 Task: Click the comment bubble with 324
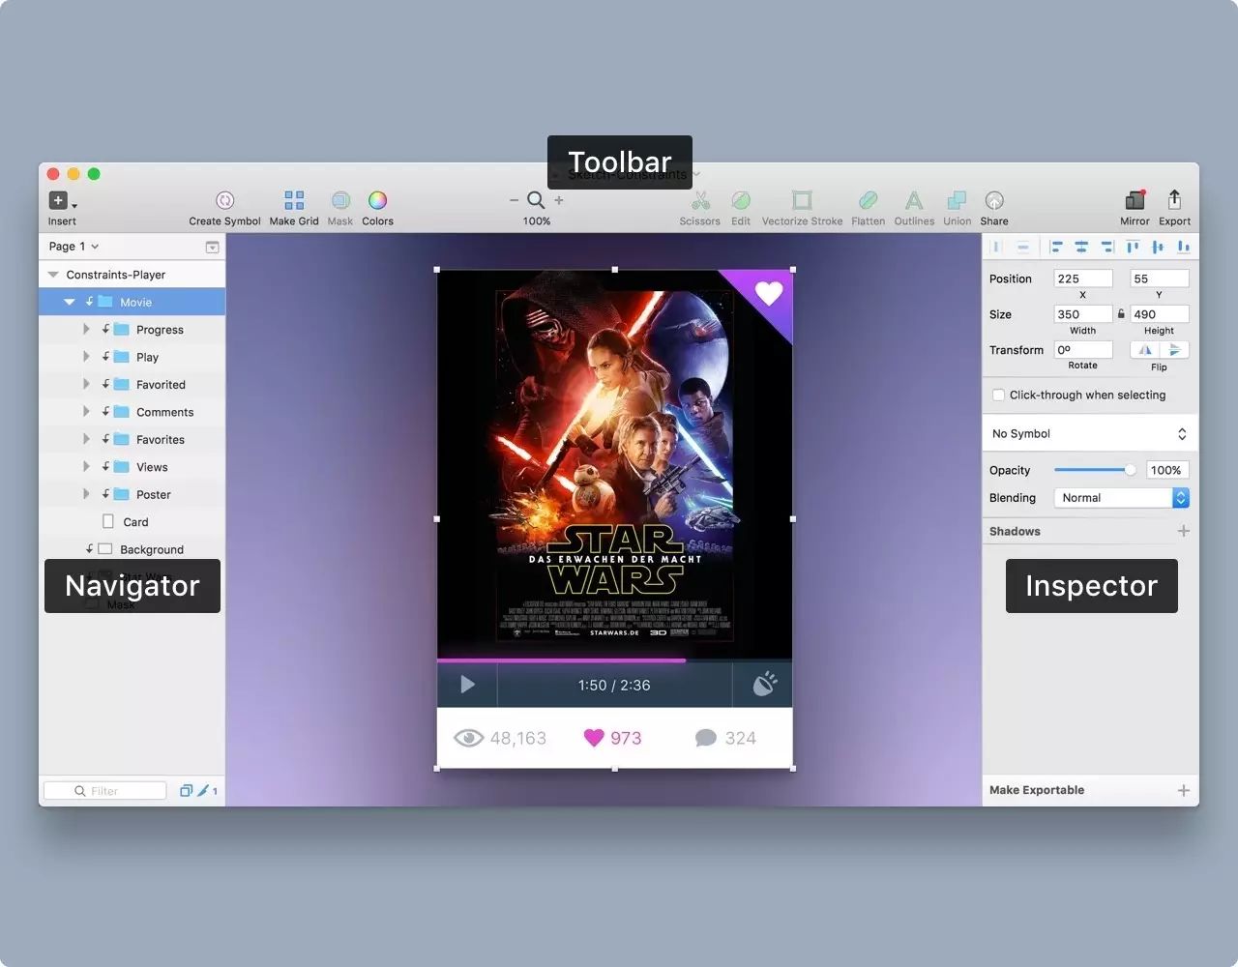[706, 738]
